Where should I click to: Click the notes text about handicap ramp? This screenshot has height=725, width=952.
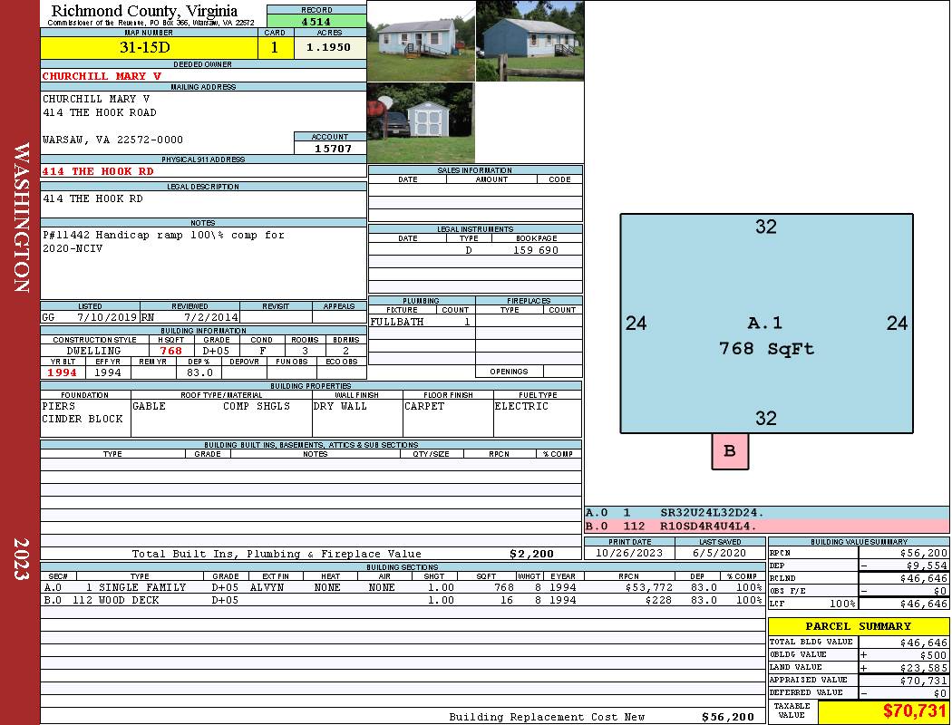click(x=163, y=241)
